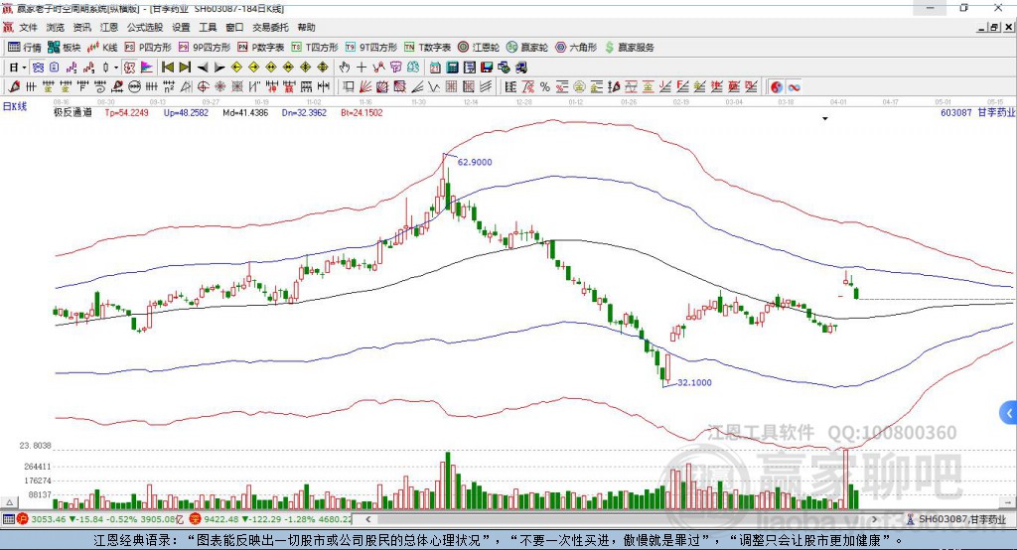Click the Tp=54.2249 value
The image size is (1017, 550).
pyautogui.click(x=126, y=112)
